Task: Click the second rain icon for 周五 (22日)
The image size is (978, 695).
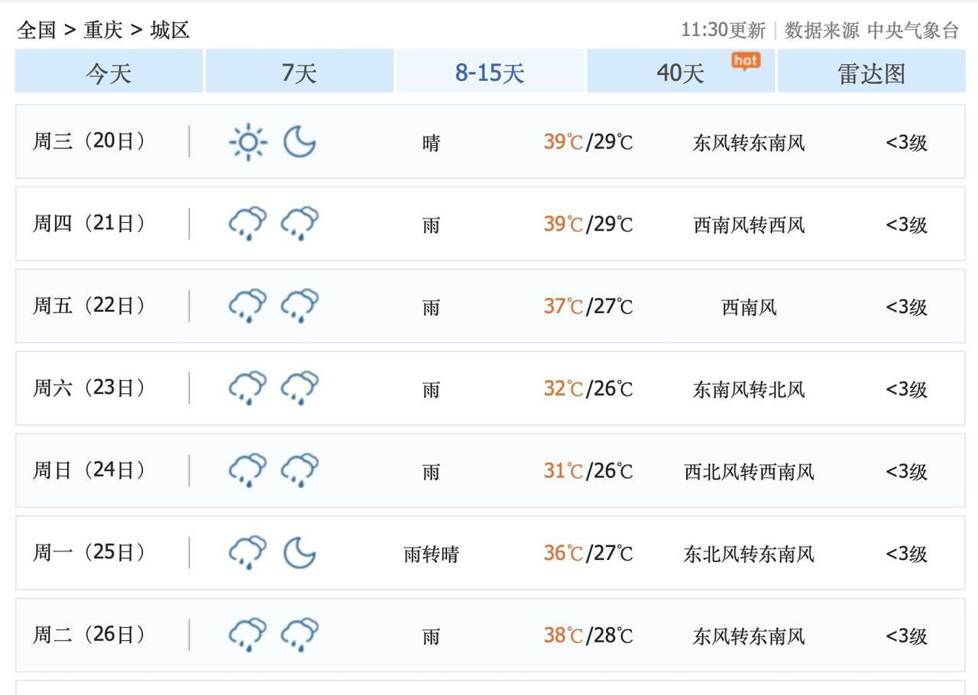Action: click(300, 305)
